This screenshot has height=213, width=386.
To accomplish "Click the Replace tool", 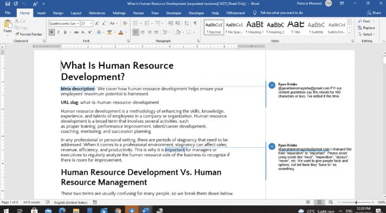I will coord(366,28).
